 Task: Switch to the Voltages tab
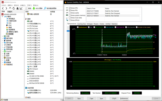90,24
